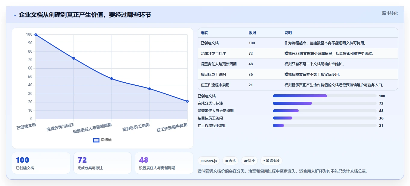The width and height of the screenshot is (410, 186).
Task: Click the table data cell showing 48
Action: (x=251, y=64)
